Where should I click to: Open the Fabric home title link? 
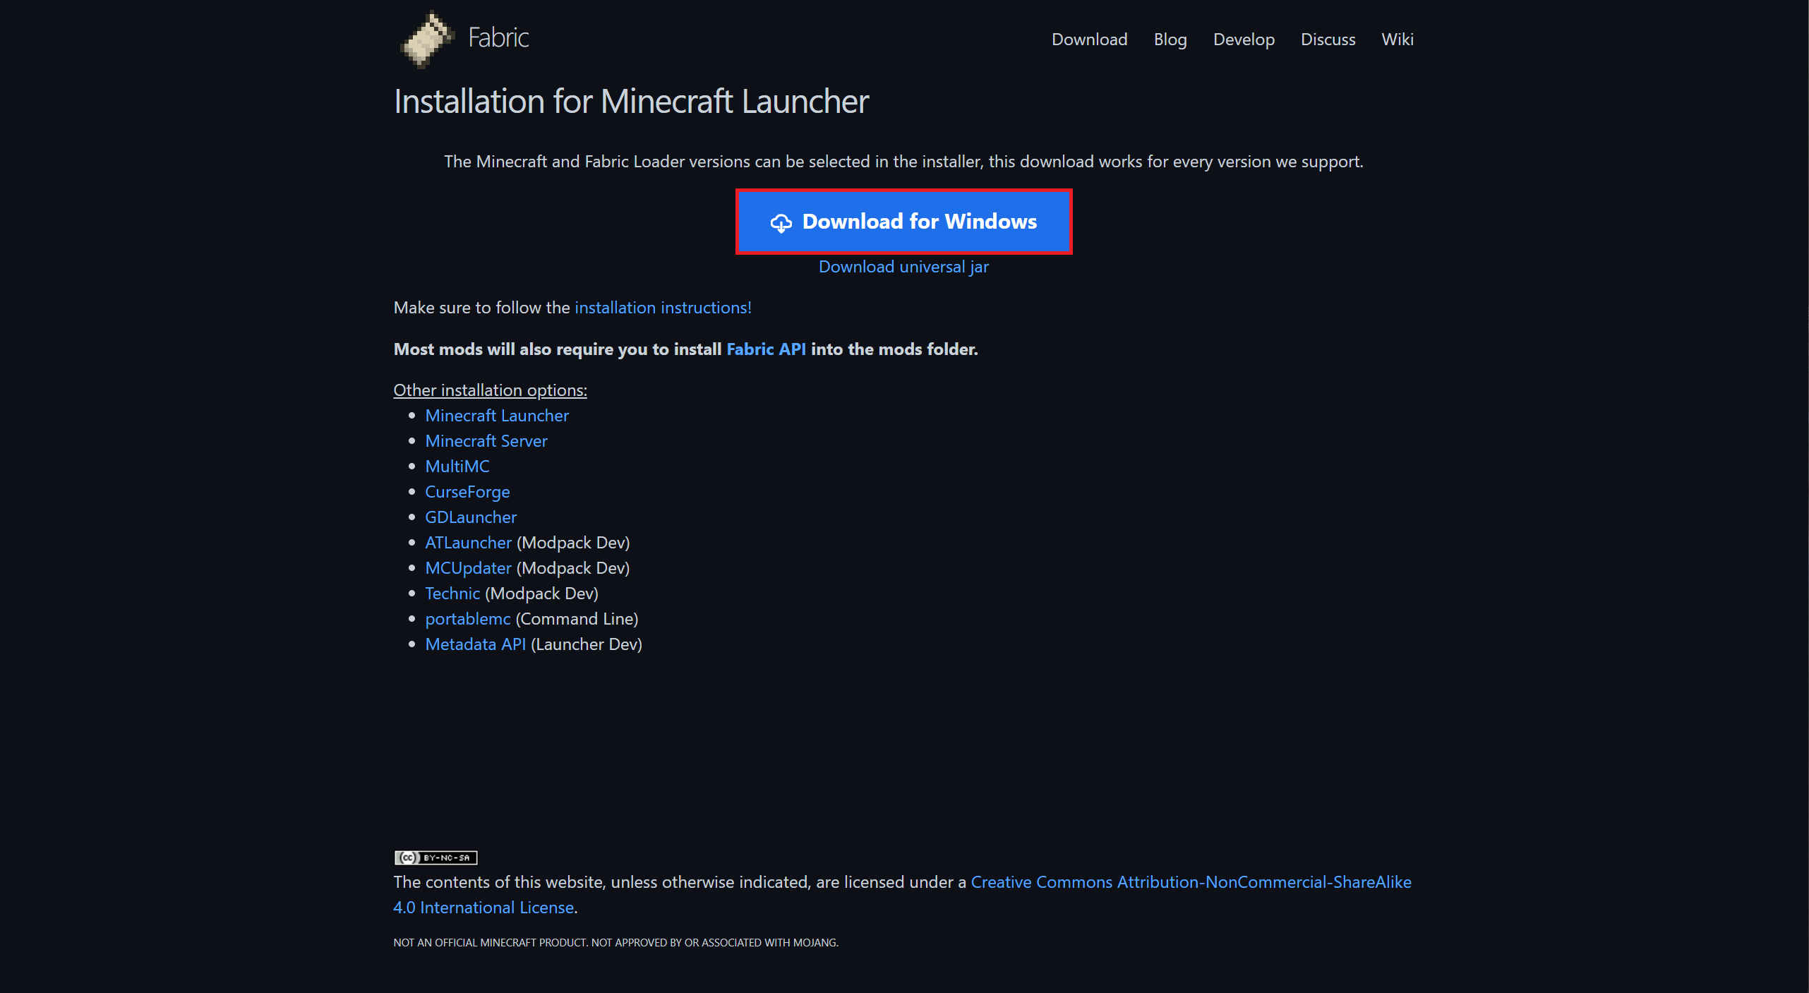[x=498, y=38]
